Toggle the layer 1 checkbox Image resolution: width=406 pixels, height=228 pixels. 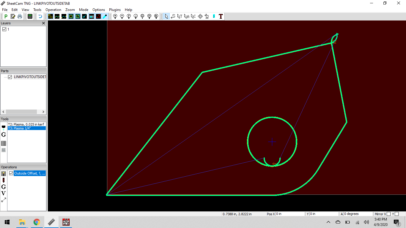(x=4, y=29)
